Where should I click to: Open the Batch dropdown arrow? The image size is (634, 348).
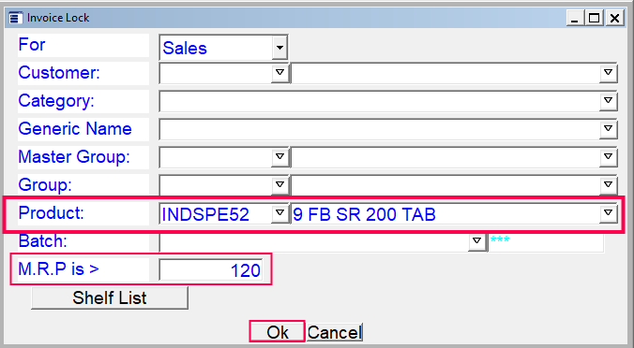[476, 240]
